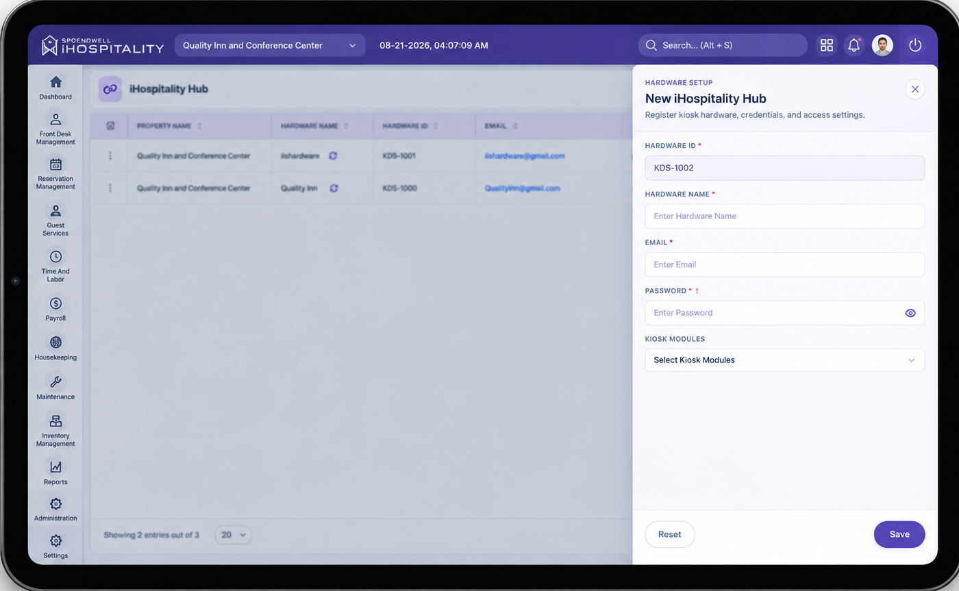Screen dimensions: 959x591
Task: Open Settings at the sidebar bottom
Action: pyautogui.click(x=55, y=546)
